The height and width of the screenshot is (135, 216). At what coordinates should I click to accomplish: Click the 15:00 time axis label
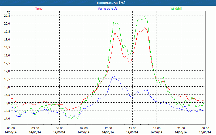tap(132, 128)
